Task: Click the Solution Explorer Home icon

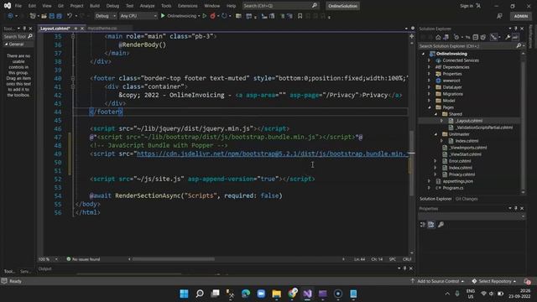Action: [x=438, y=37]
